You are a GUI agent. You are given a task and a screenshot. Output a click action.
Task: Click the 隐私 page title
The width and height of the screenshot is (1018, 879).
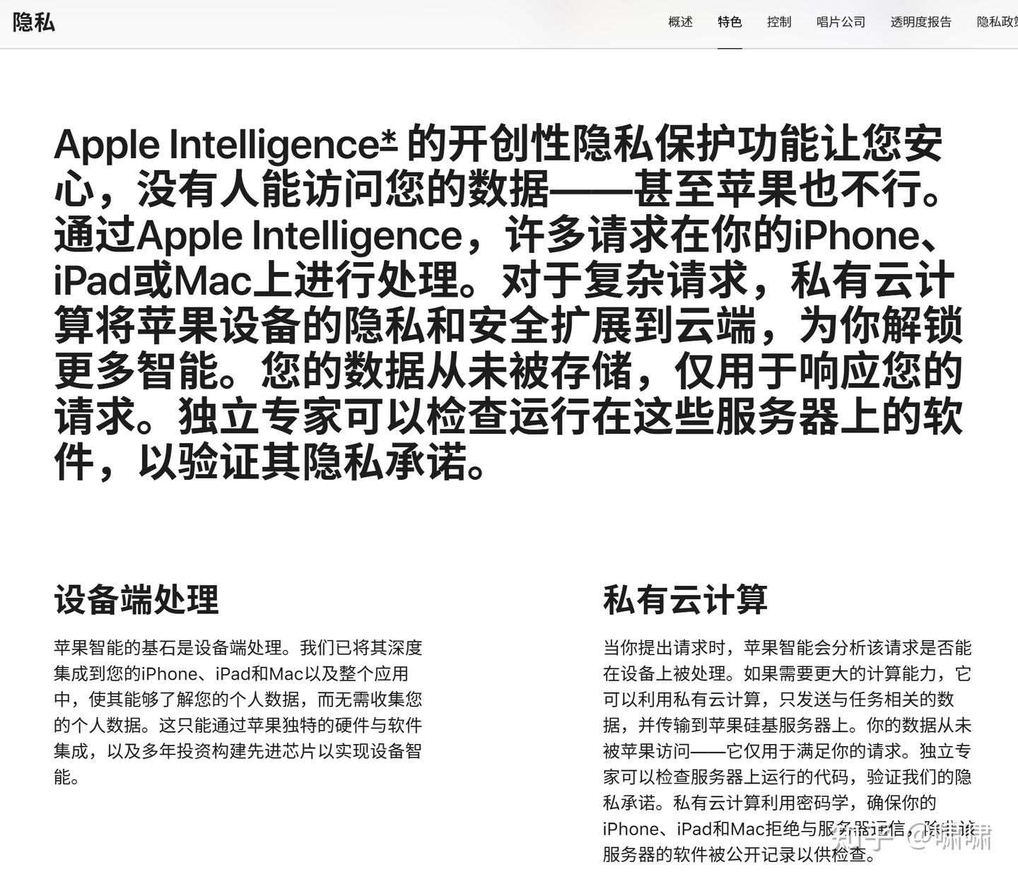click(x=34, y=22)
